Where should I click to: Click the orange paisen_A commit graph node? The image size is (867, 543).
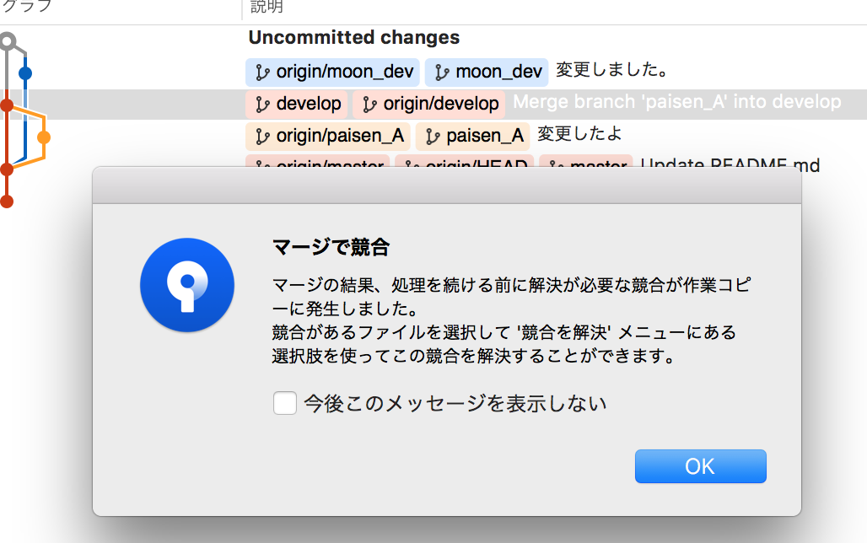pyautogui.click(x=44, y=137)
